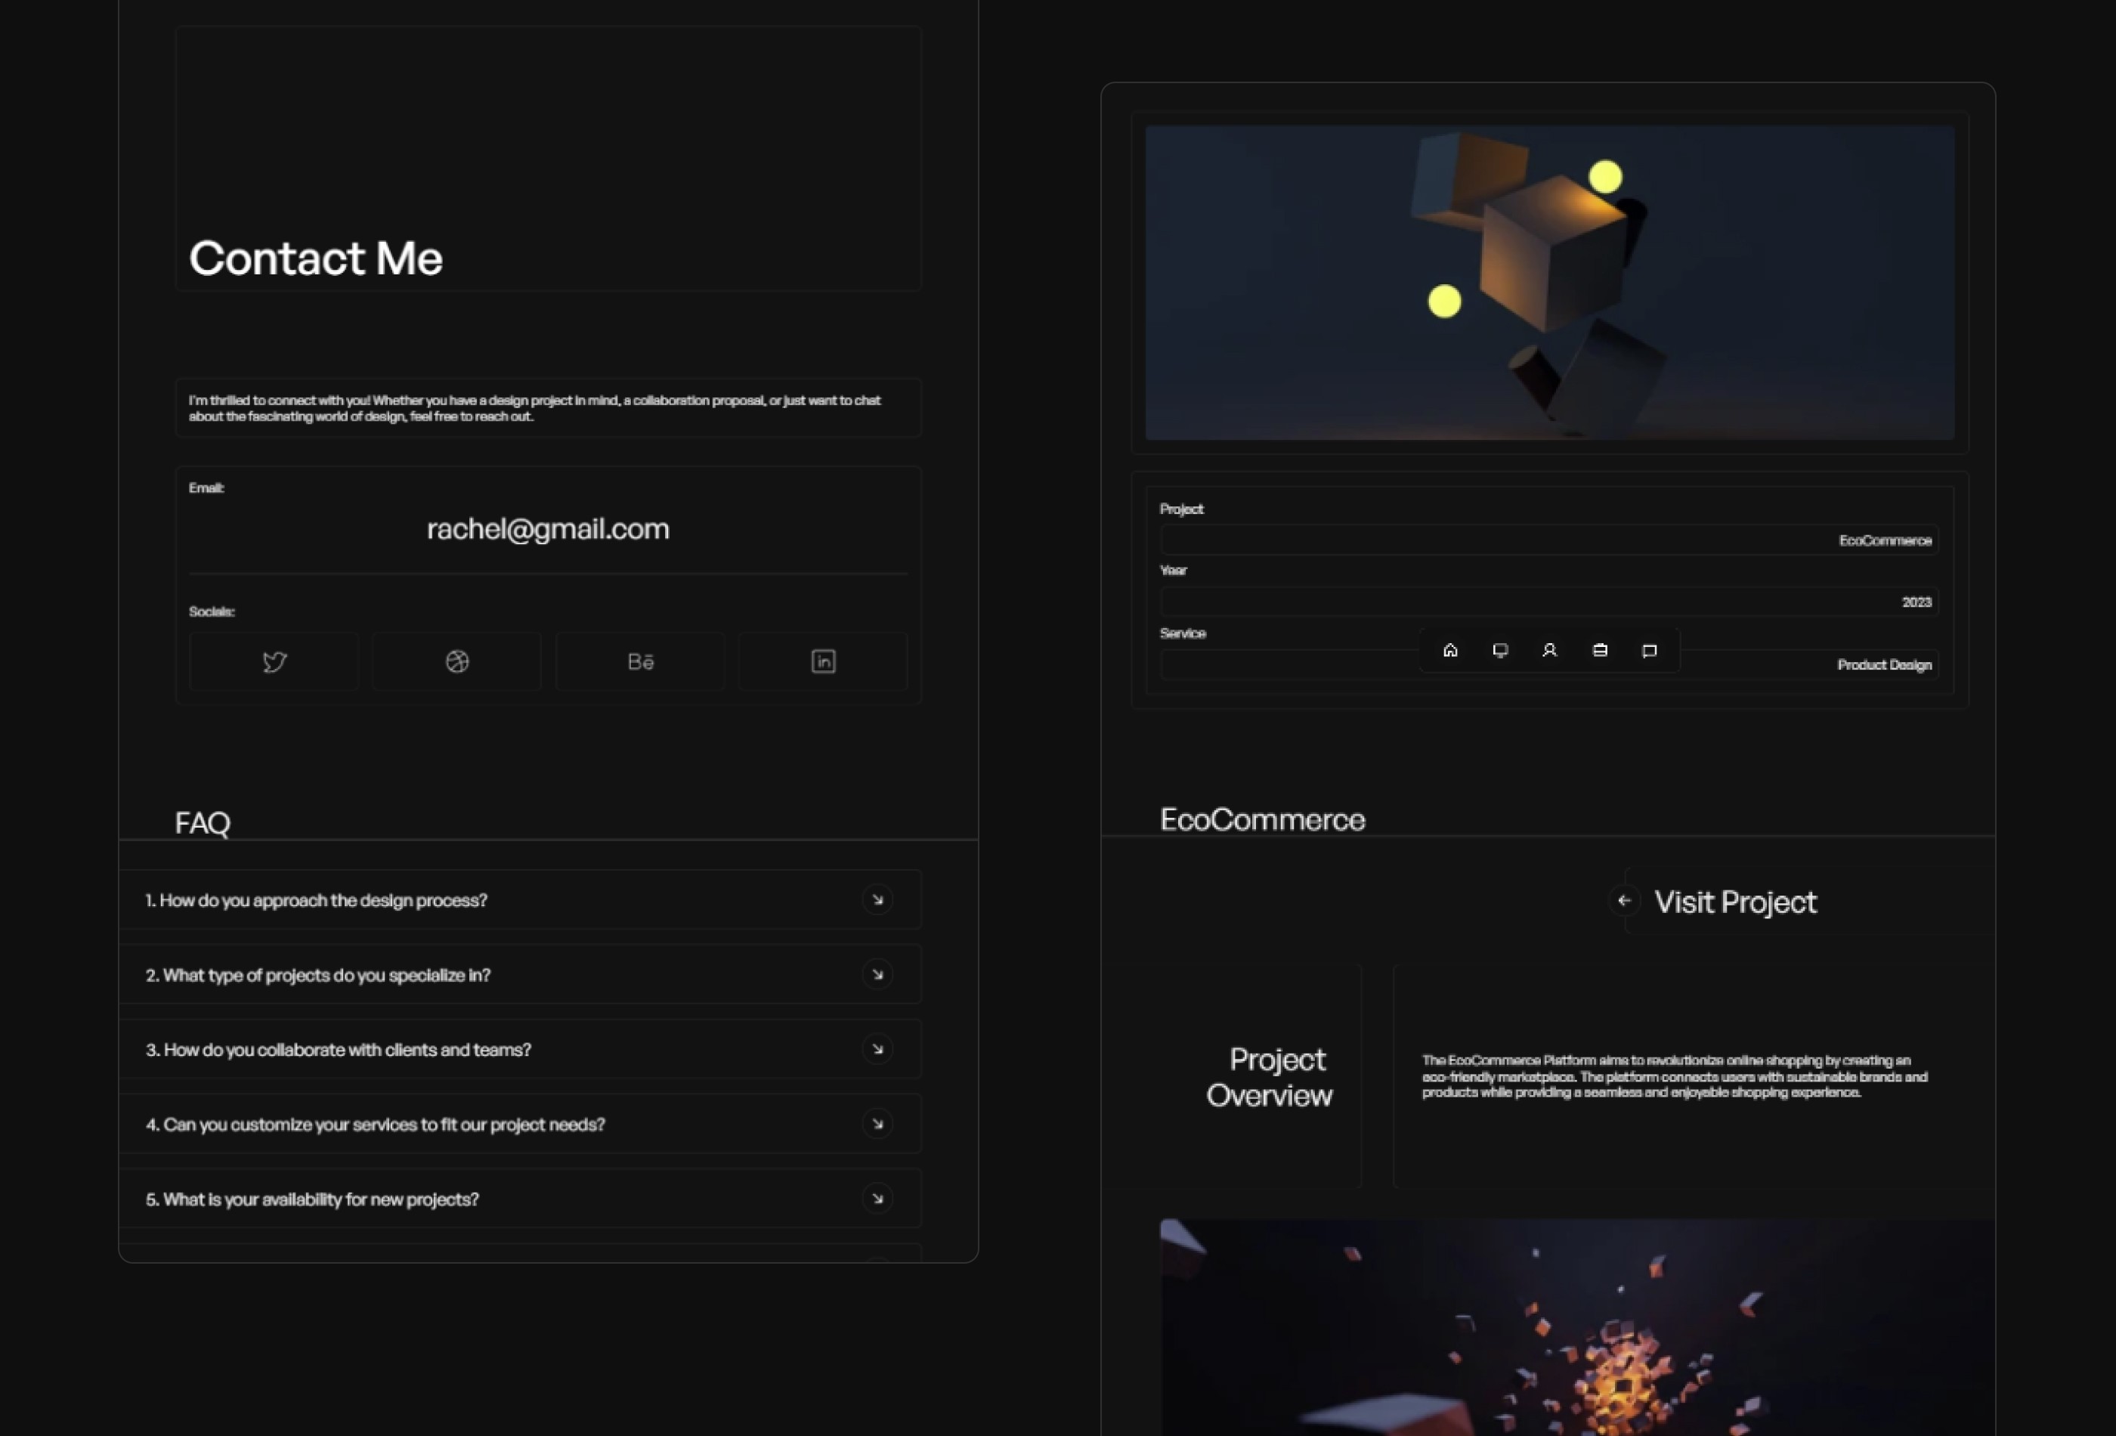Click the back arrow beside Visit Project
The width and height of the screenshot is (2116, 1436).
pyautogui.click(x=1624, y=901)
